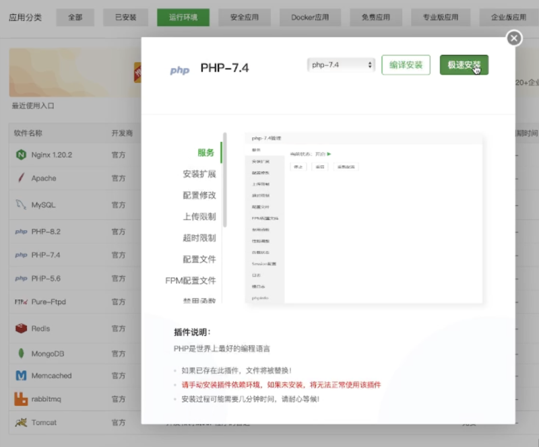Filter by the 全部 category
The height and width of the screenshot is (447, 539).
75,18
